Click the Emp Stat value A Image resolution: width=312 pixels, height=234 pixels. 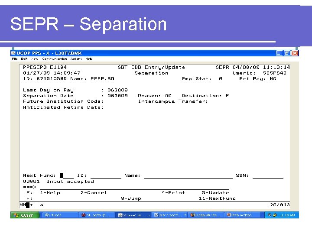[x=221, y=78]
